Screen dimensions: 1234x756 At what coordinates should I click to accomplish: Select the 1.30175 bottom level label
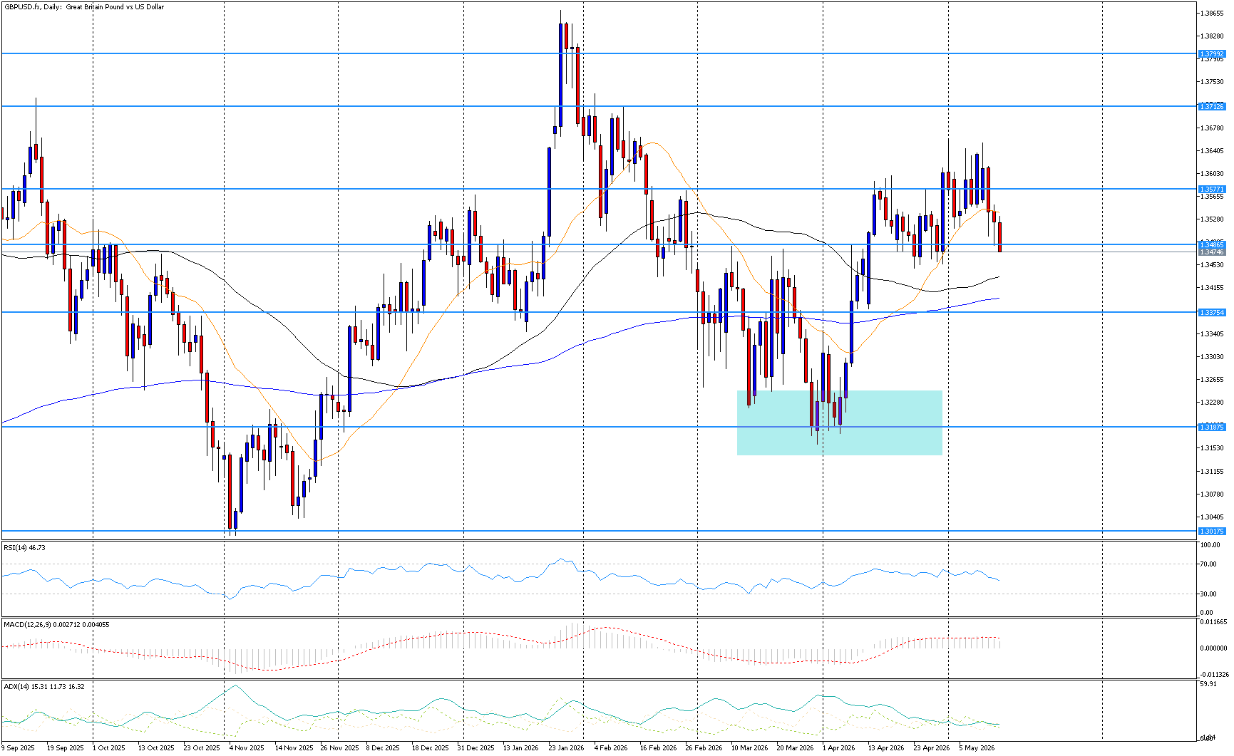1211,531
